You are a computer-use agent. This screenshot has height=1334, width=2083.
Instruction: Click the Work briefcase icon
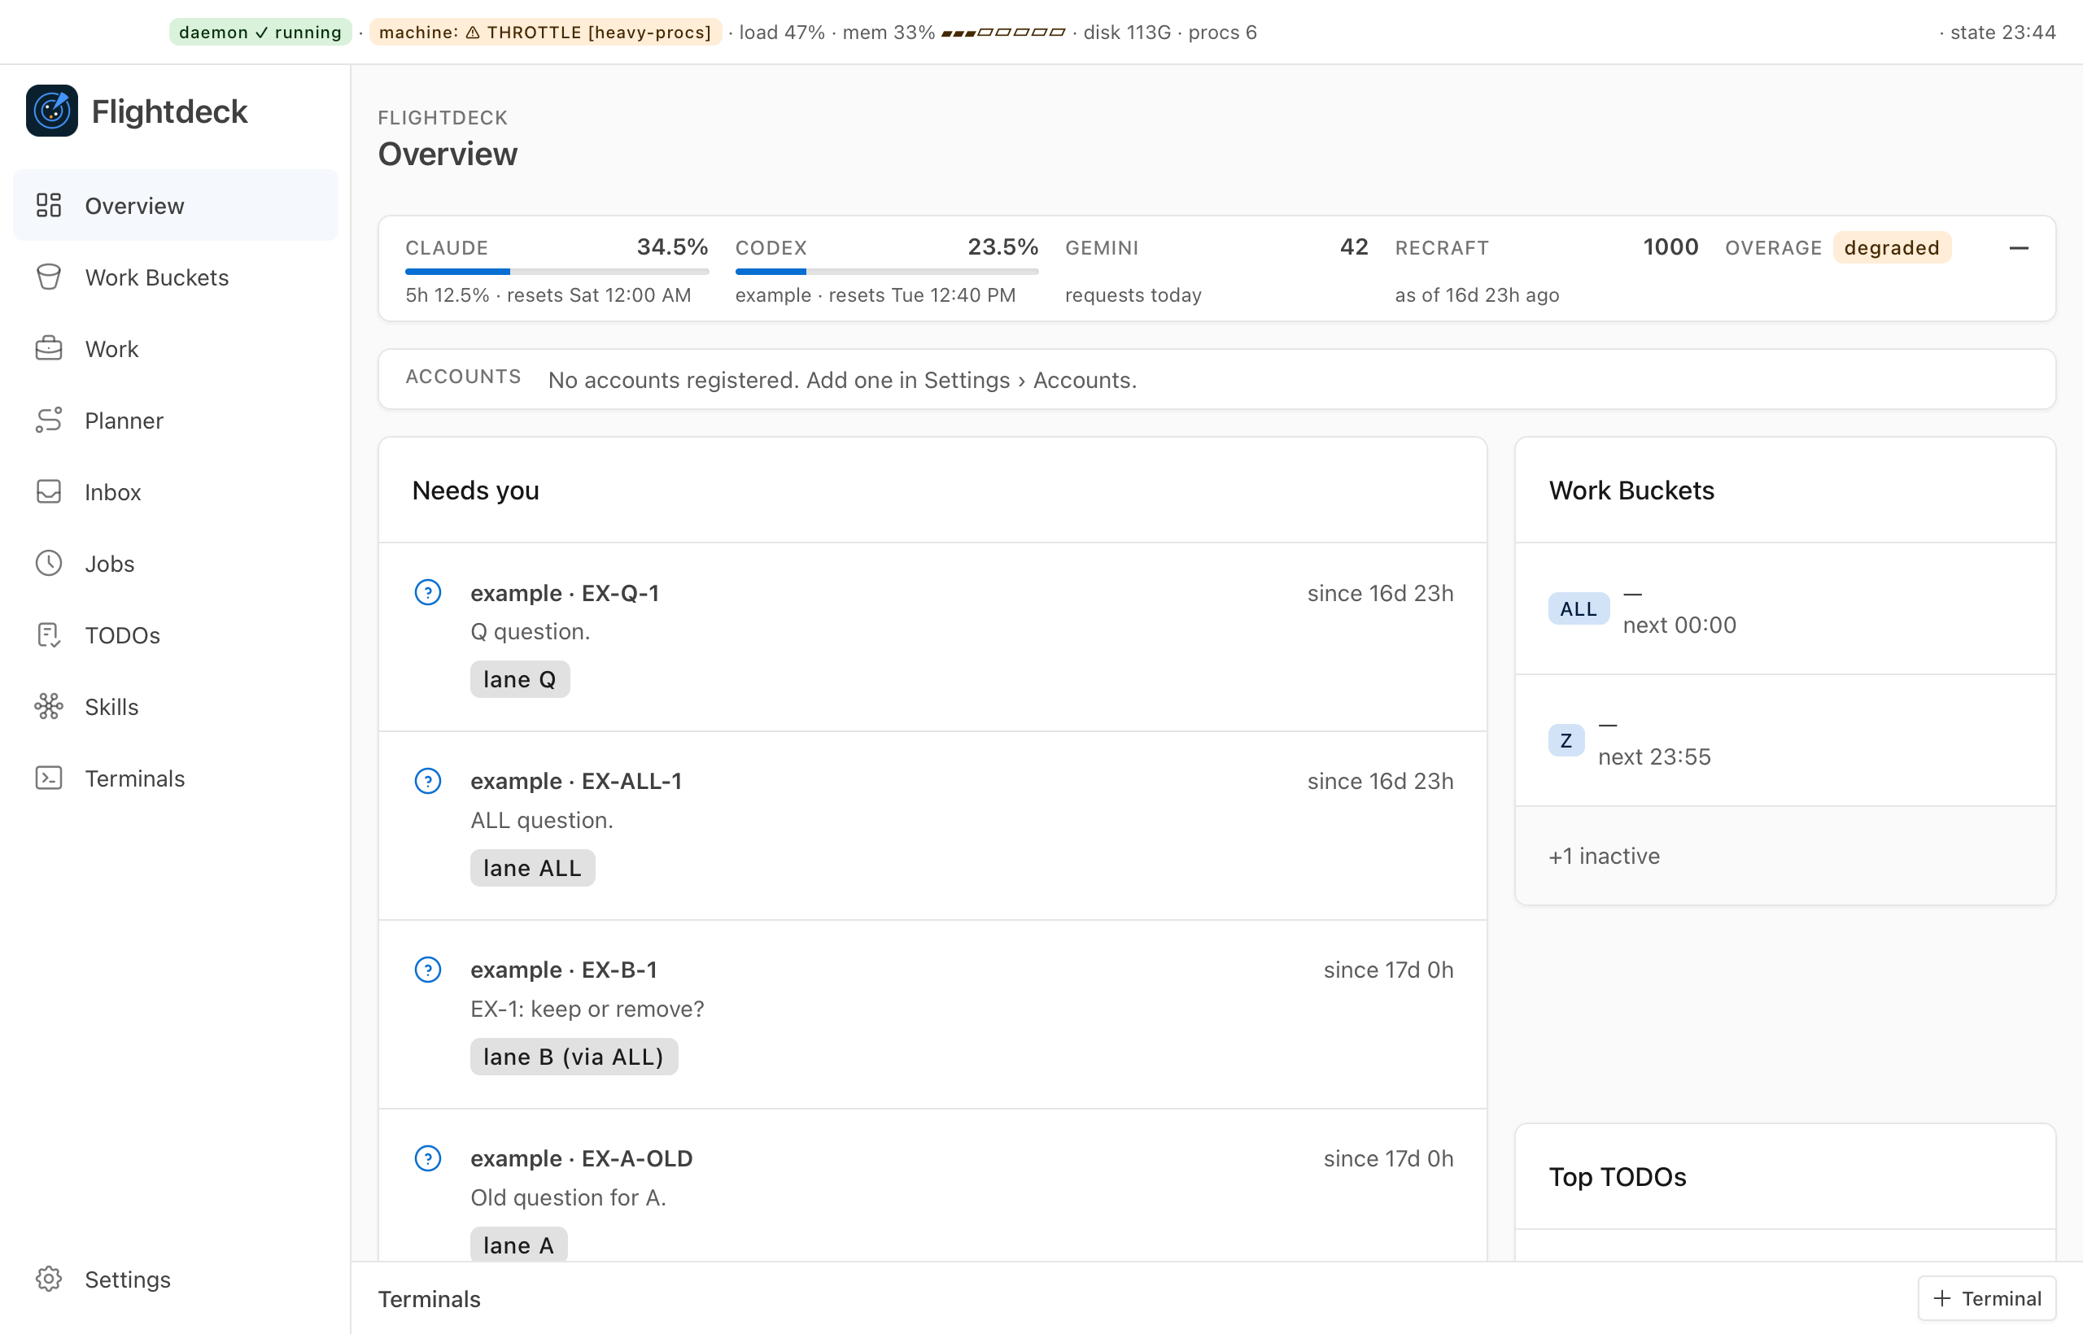coord(49,348)
